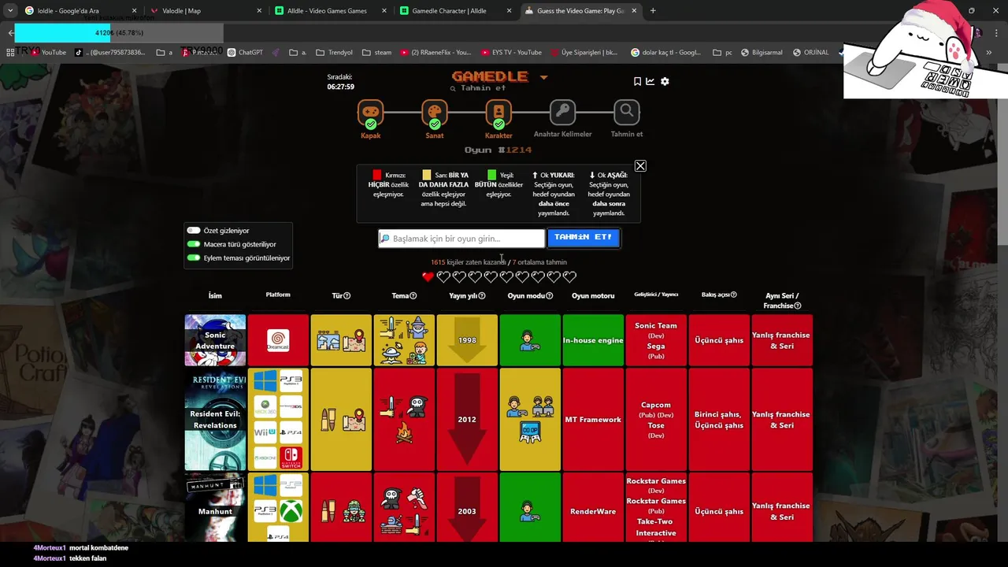The height and width of the screenshot is (567, 1008).
Task: Select the Anahtar Kelimeler key icon
Action: [x=562, y=112]
